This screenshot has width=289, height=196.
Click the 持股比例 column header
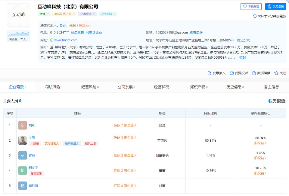211,113
